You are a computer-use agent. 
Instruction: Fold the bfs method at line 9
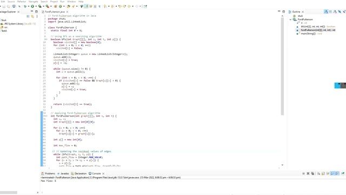click(x=46, y=40)
